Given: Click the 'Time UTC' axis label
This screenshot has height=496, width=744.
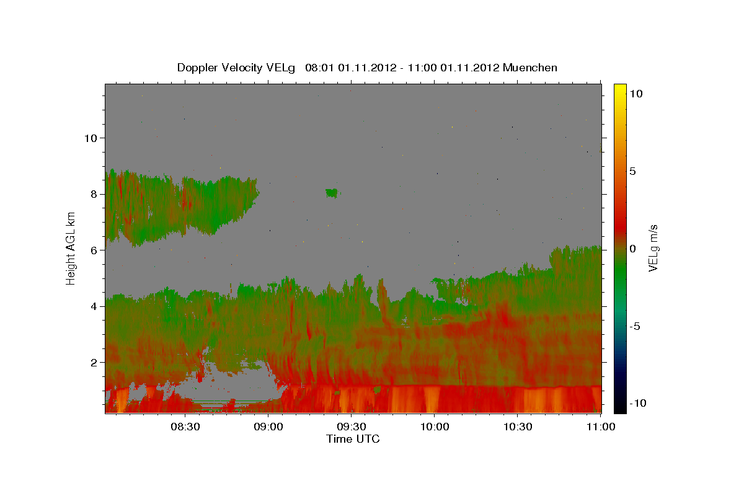Looking at the screenshot, I should click(353, 439).
